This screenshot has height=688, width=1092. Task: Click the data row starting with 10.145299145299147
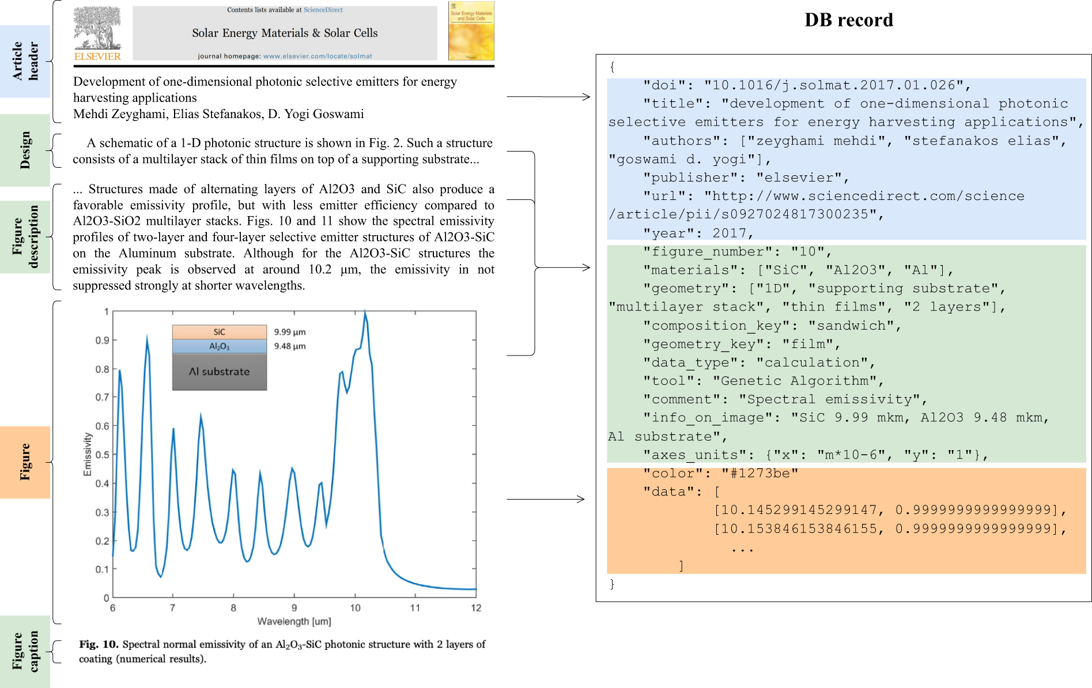tap(890, 511)
